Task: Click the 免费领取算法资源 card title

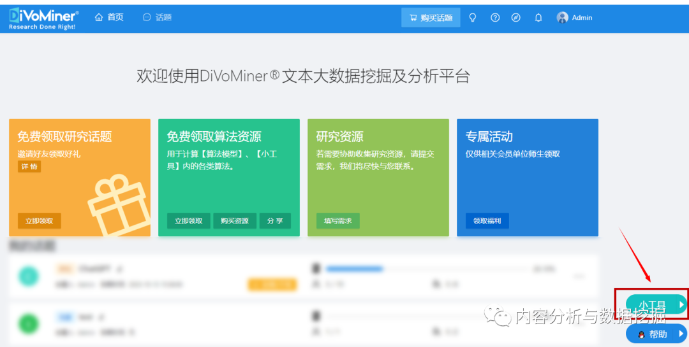Action: pyautogui.click(x=214, y=136)
